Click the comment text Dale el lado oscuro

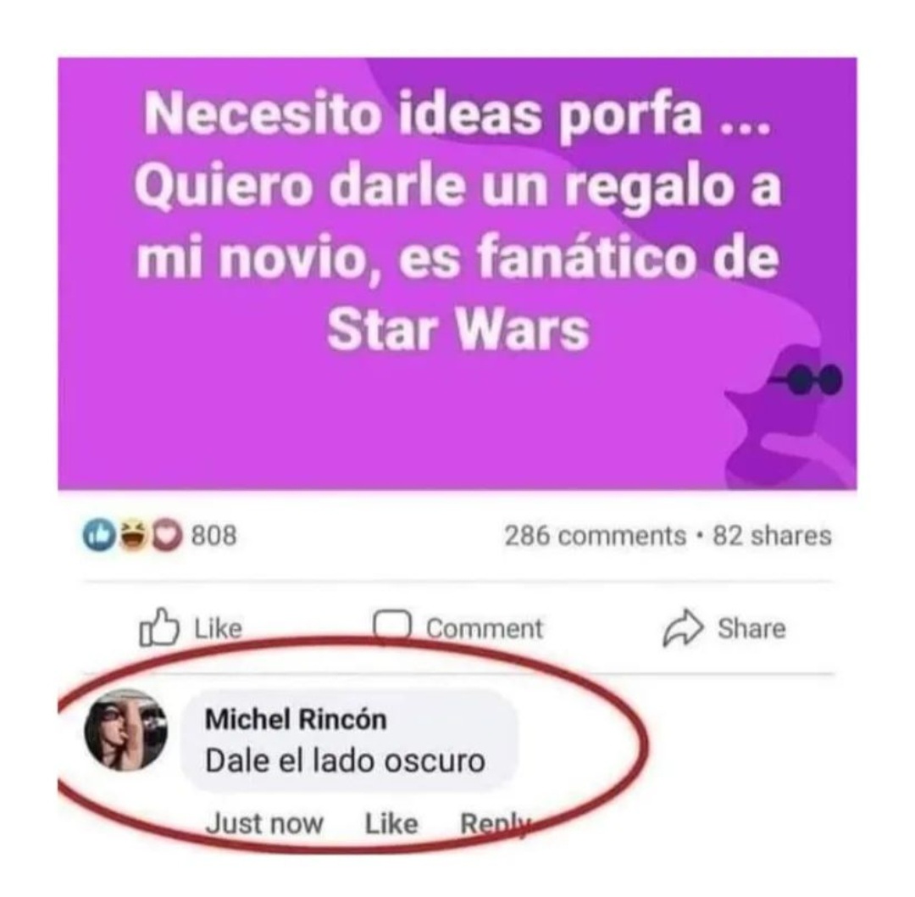345,761
